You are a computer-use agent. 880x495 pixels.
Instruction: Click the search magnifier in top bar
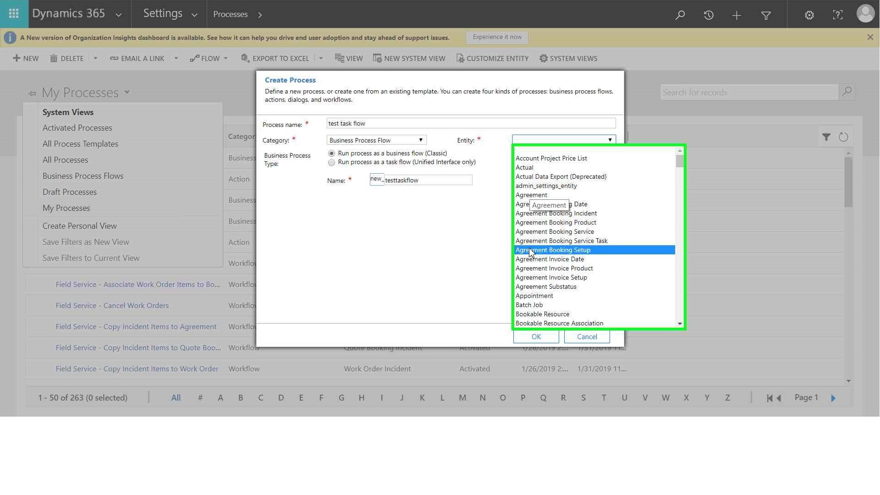pyautogui.click(x=680, y=15)
